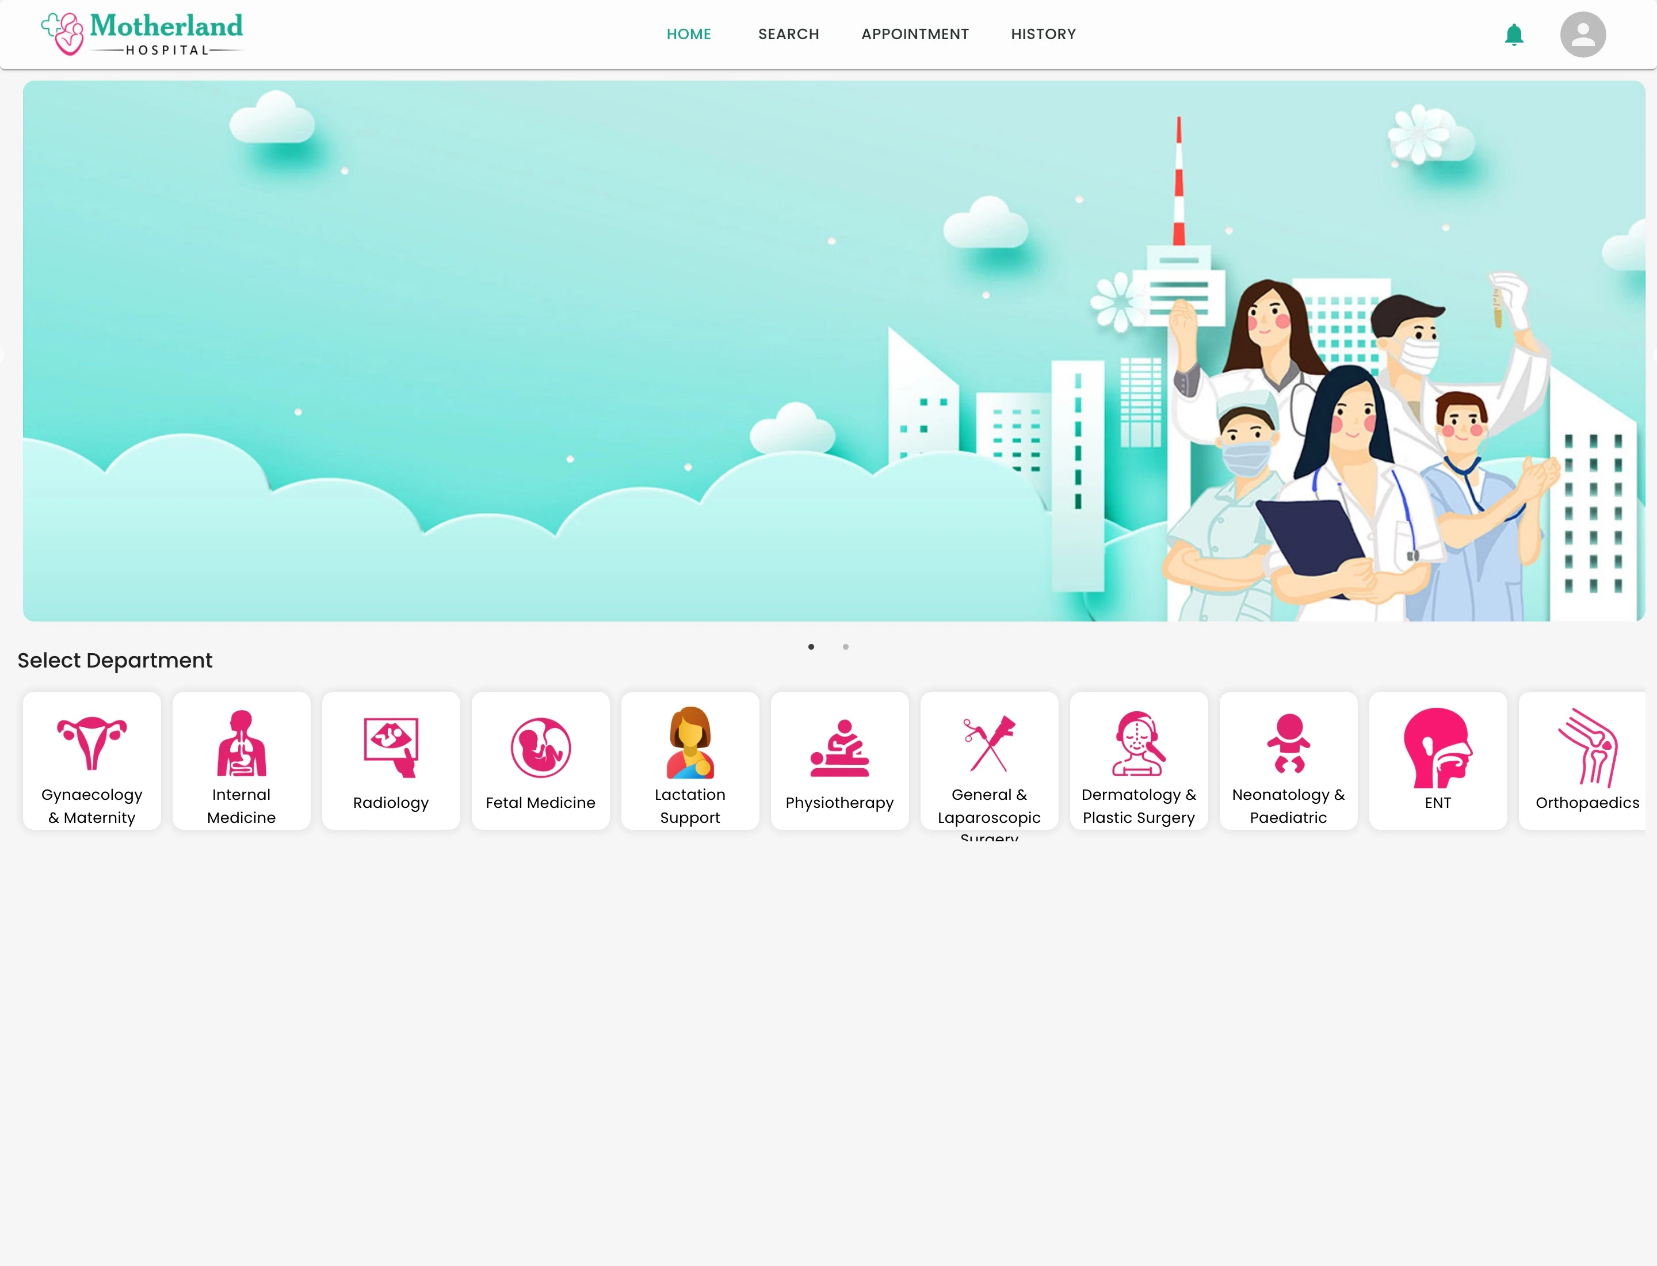The width and height of the screenshot is (1657, 1266).
Task: Go to the HOME tab
Action: click(689, 35)
